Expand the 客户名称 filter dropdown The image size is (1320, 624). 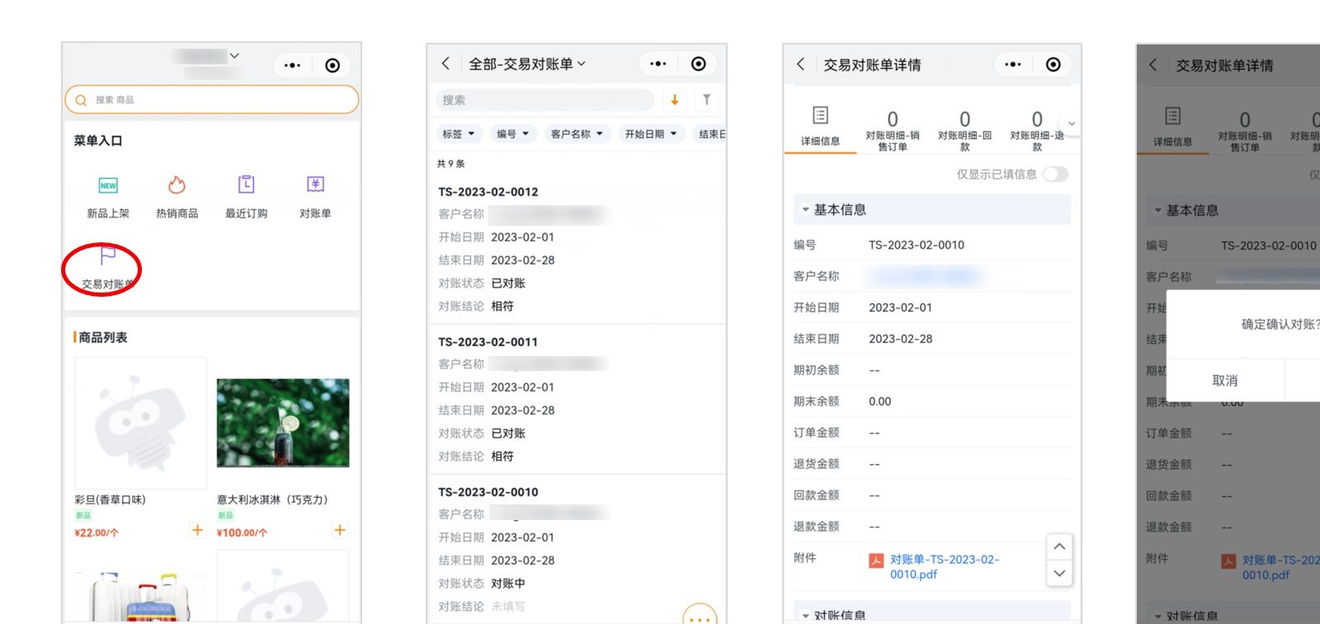coord(577,134)
